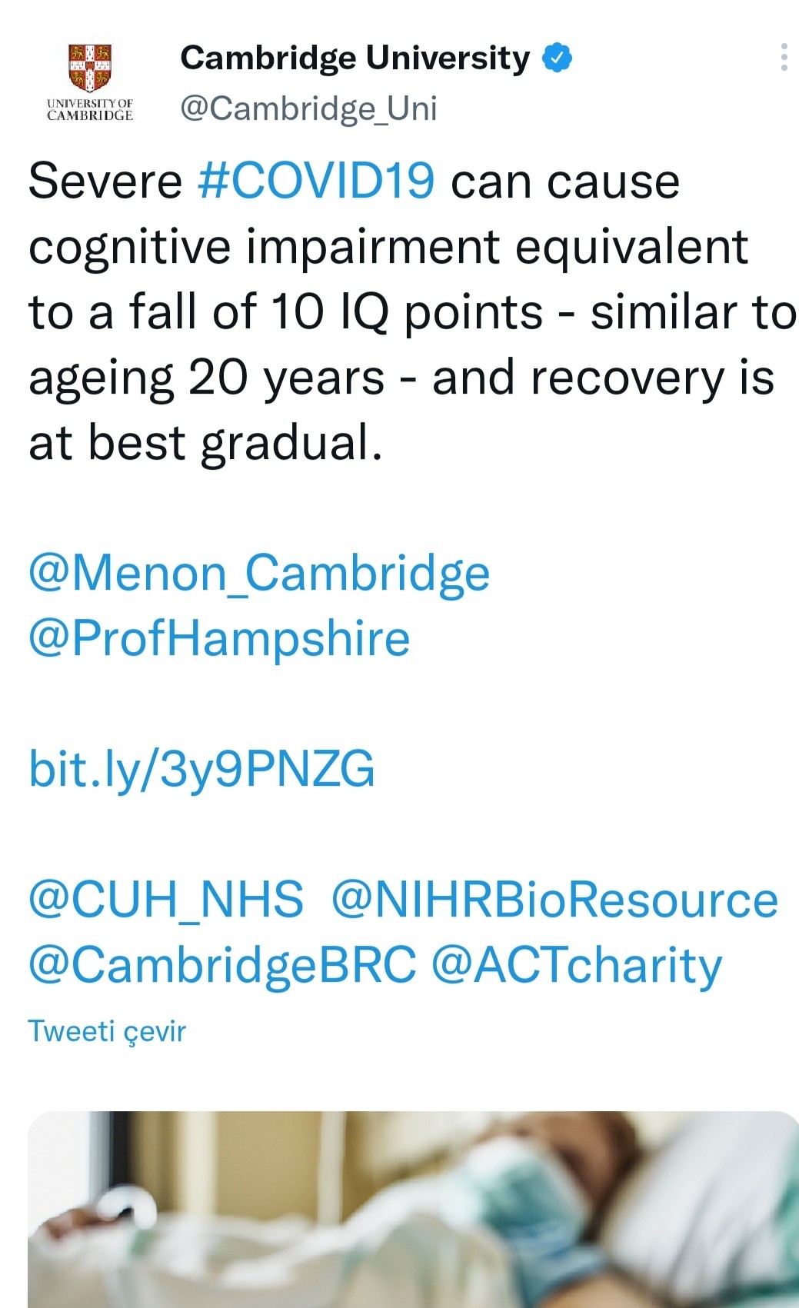Open the #COVID19 hashtag
Screen dimensions: 799x1308
pos(316,181)
